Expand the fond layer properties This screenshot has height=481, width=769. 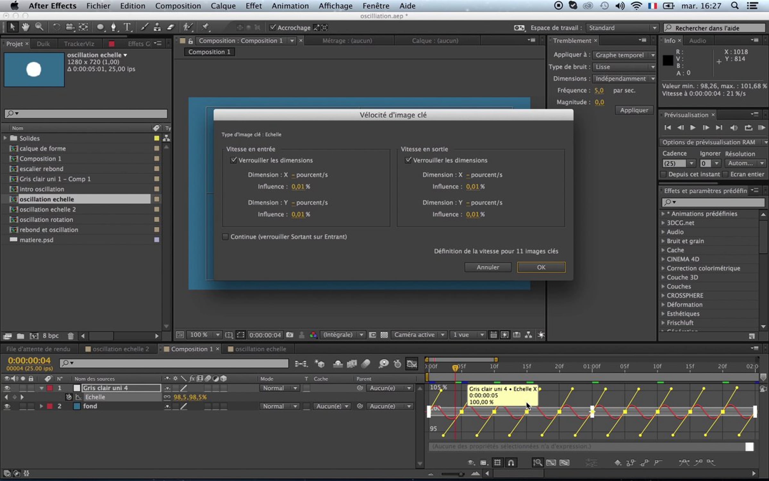41,406
